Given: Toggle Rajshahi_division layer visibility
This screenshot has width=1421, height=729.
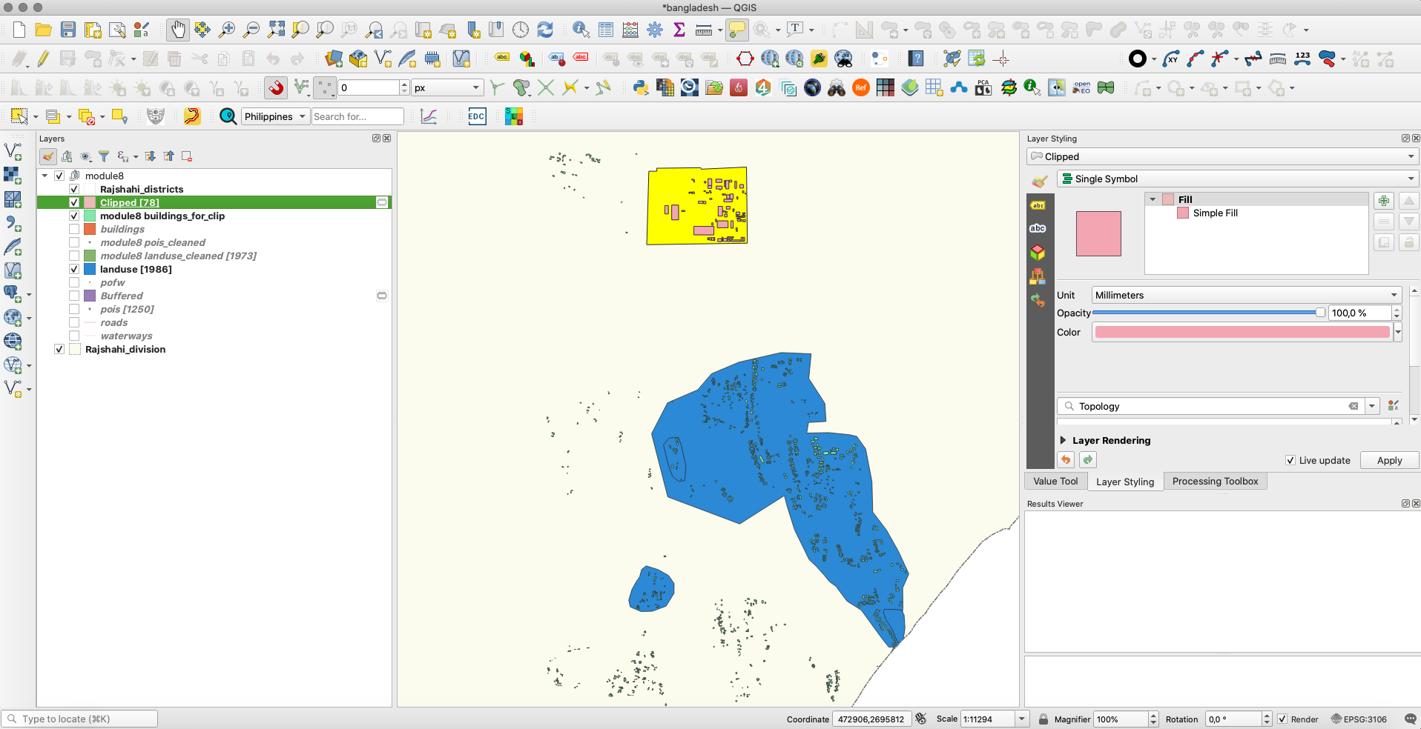Looking at the screenshot, I should click(x=59, y=349).
